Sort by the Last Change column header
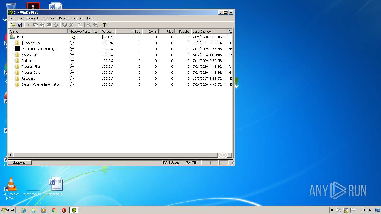The image size is (381, 214). point(209,32)
